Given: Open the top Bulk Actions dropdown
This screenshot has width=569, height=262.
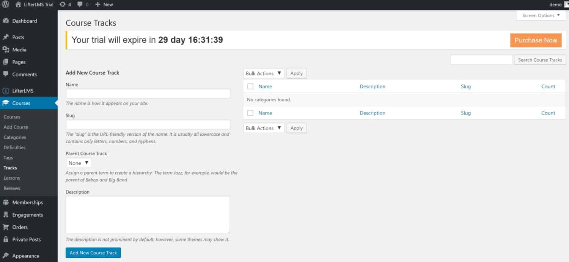Looking at the screenshot, I should 264,73.
